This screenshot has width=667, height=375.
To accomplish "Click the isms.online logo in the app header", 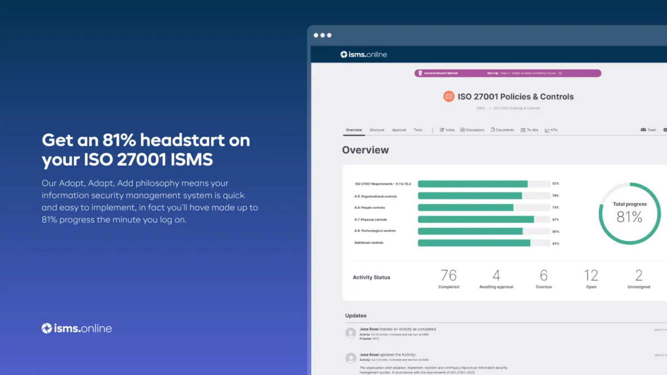I will point(364,54).
